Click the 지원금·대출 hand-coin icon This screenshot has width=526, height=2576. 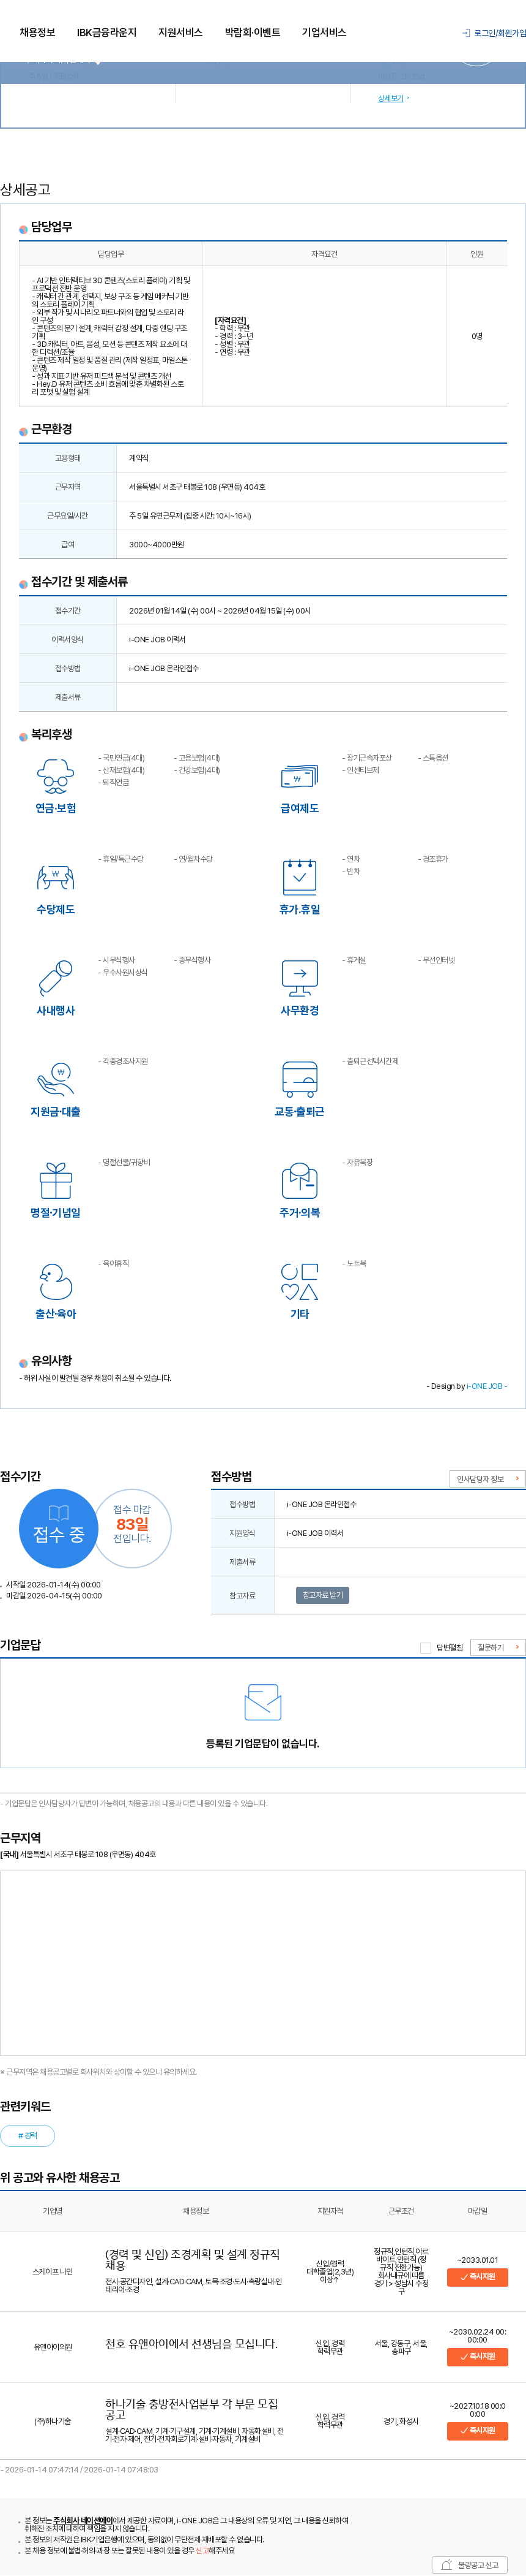[56, 1079]
